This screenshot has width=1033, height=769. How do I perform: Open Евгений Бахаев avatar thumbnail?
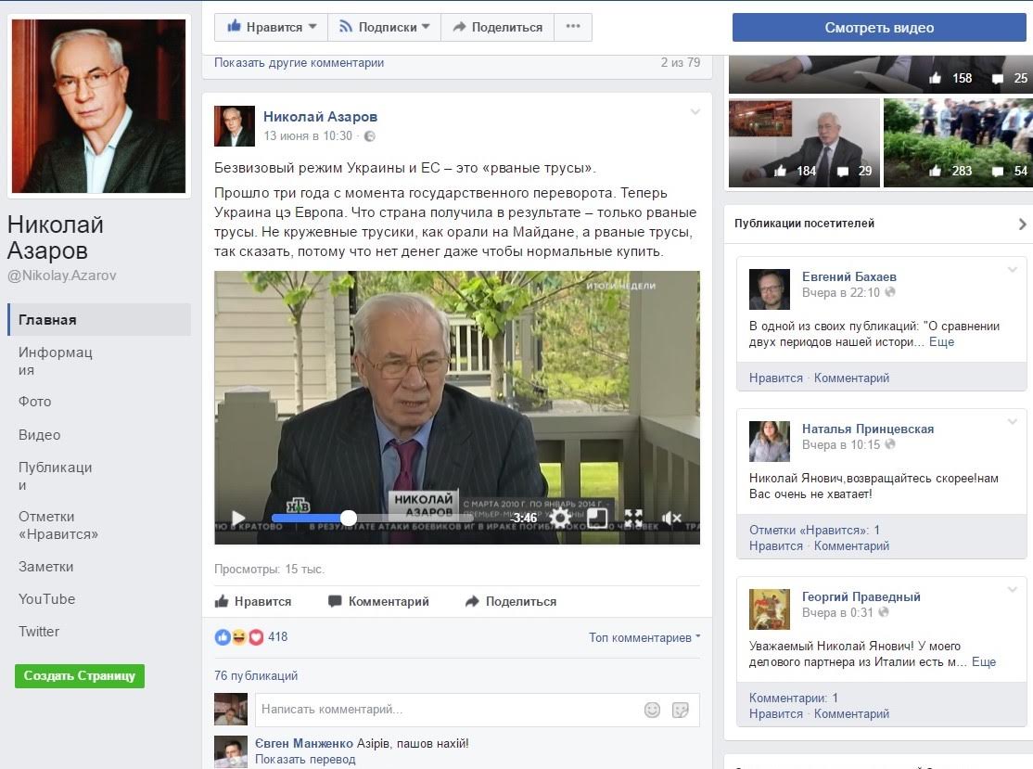770,289
